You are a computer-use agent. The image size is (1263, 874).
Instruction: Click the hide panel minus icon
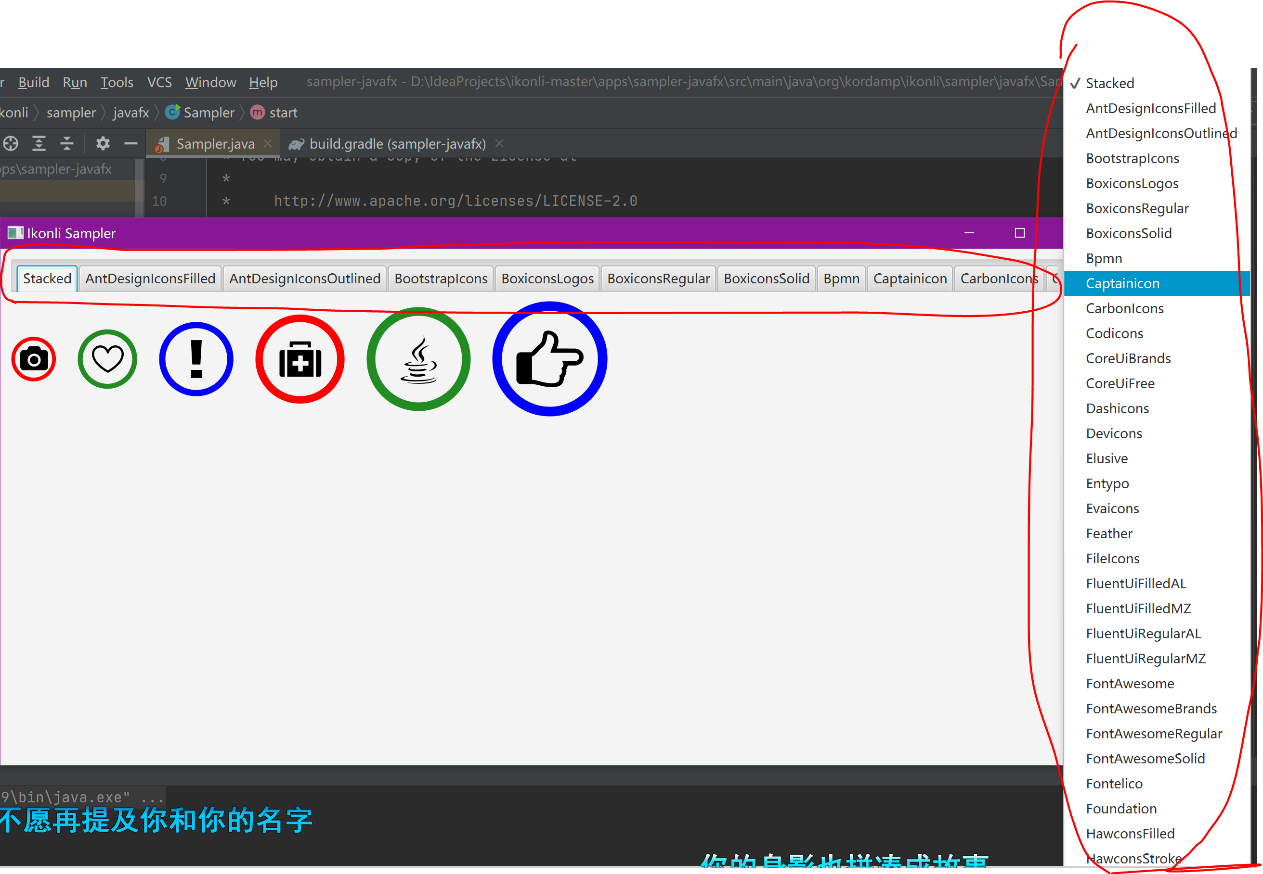[x=130, y=143]
